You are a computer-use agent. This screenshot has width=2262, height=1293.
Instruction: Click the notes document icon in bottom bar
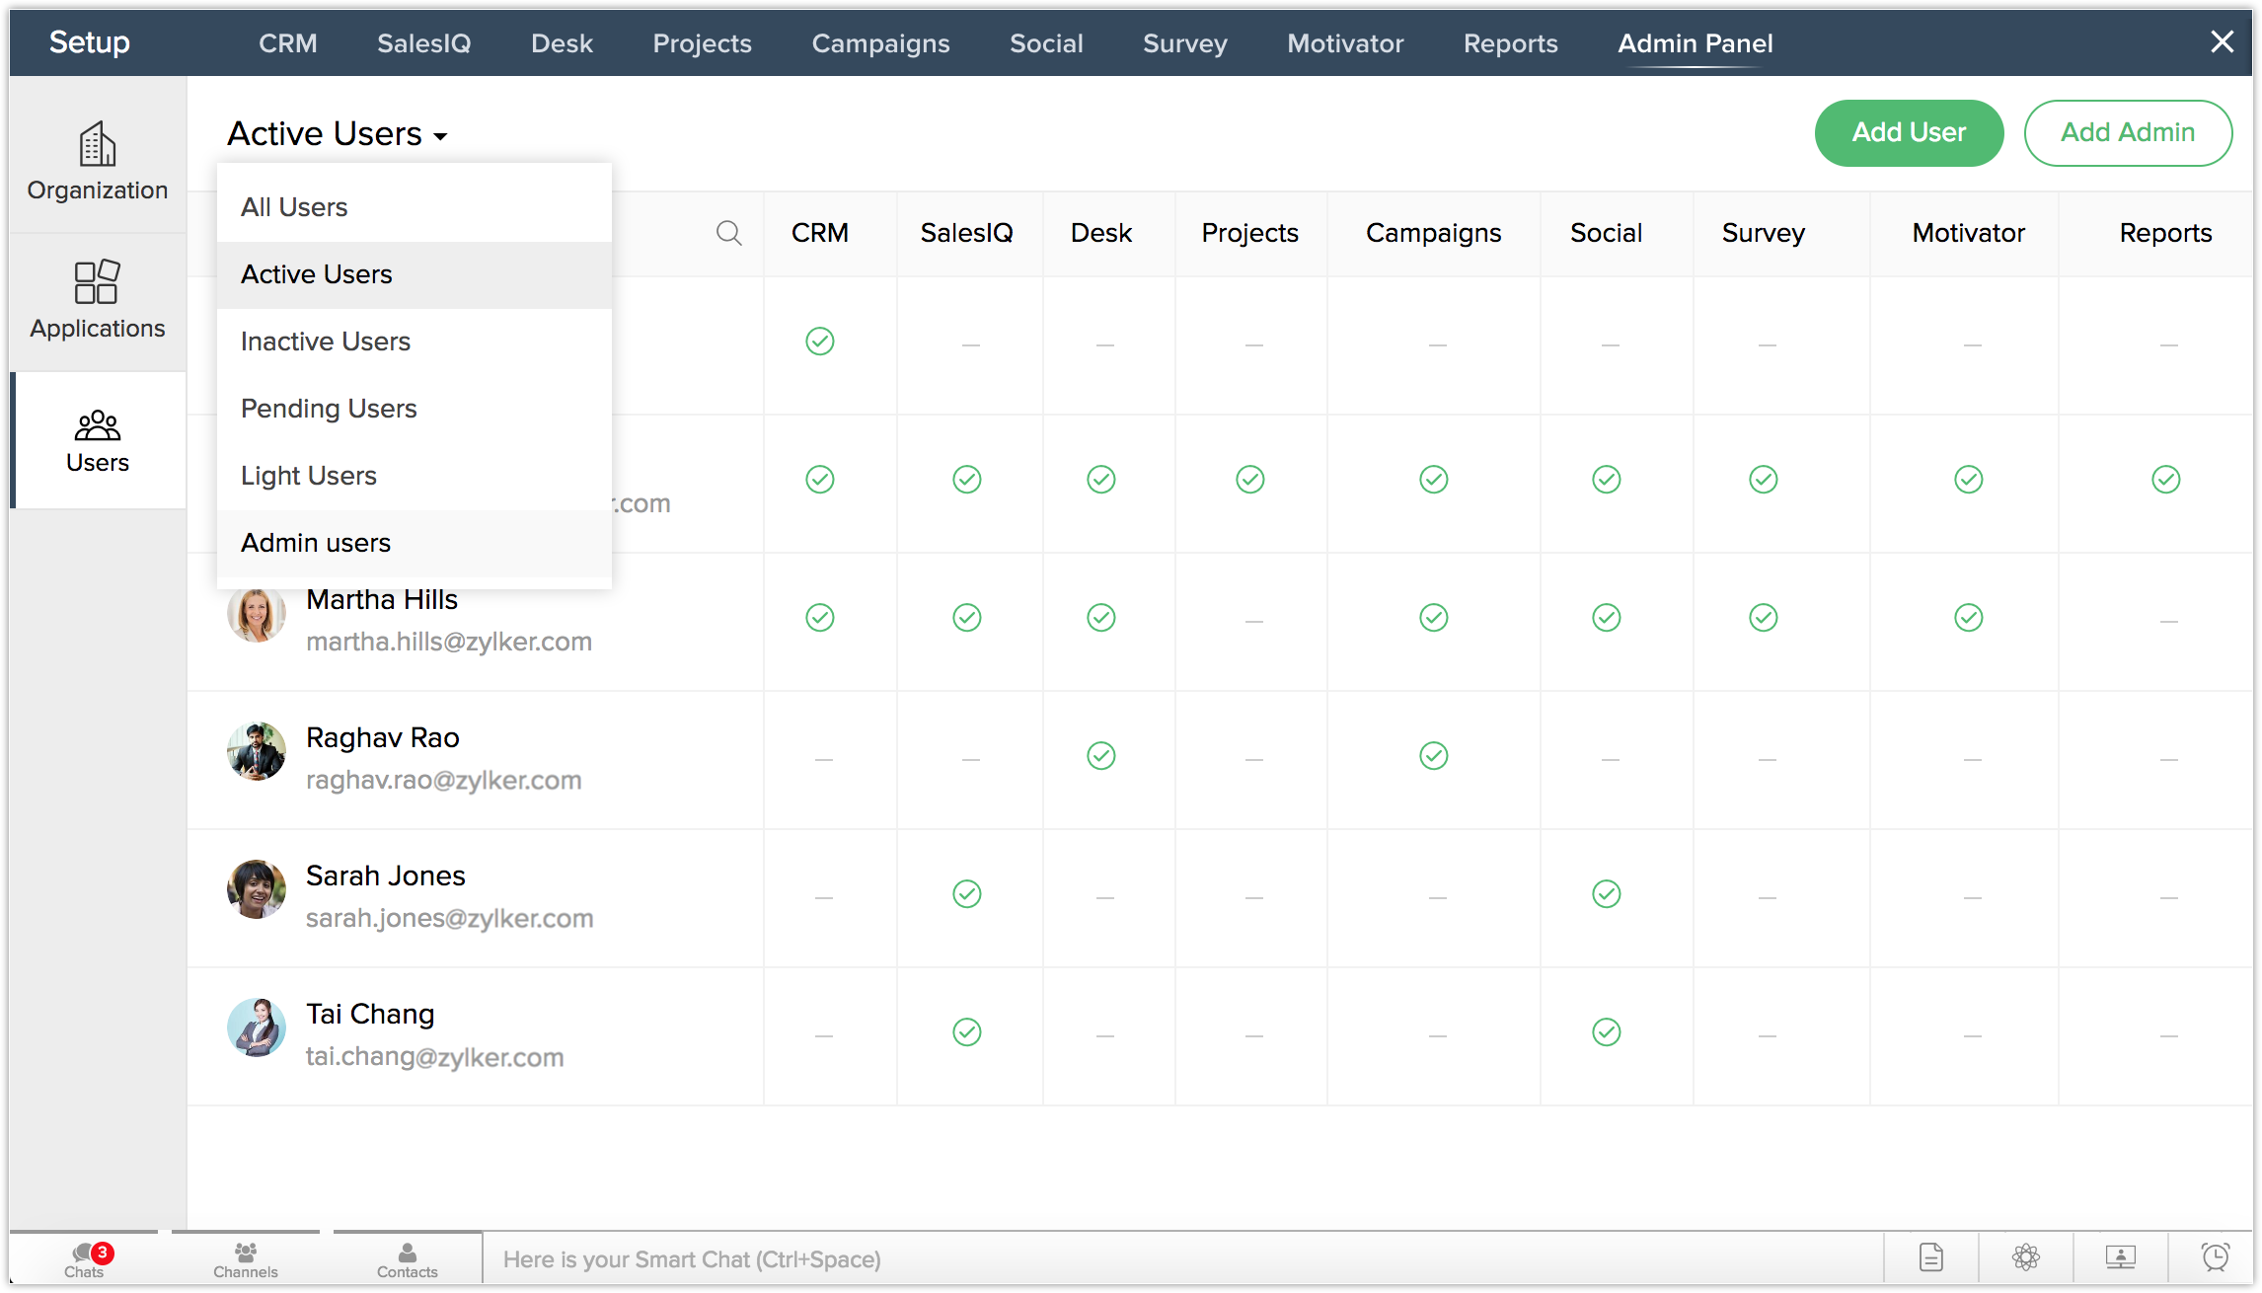[x=1930, y=1257]
